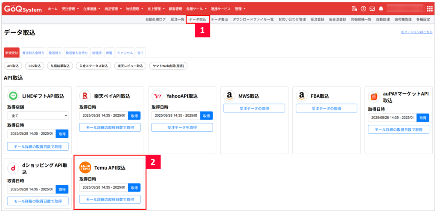Open the 受注管理 menu dropdown

click(70, 9)
